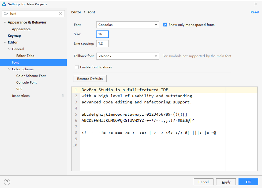Open the help question mark icon
The width and height of the screenshot is (262, 188).
click(x=7, y=182)
